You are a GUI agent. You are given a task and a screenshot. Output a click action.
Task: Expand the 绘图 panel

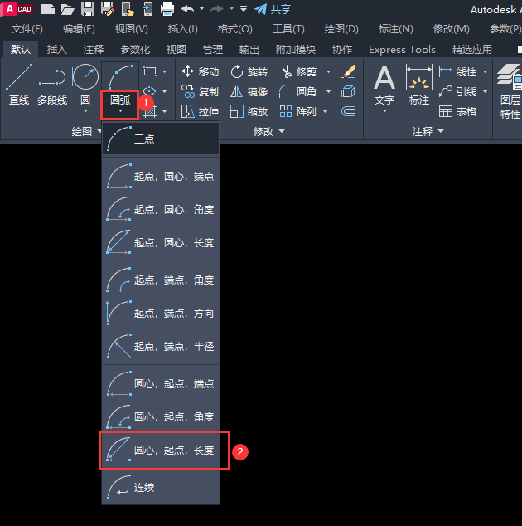point(86,131)
